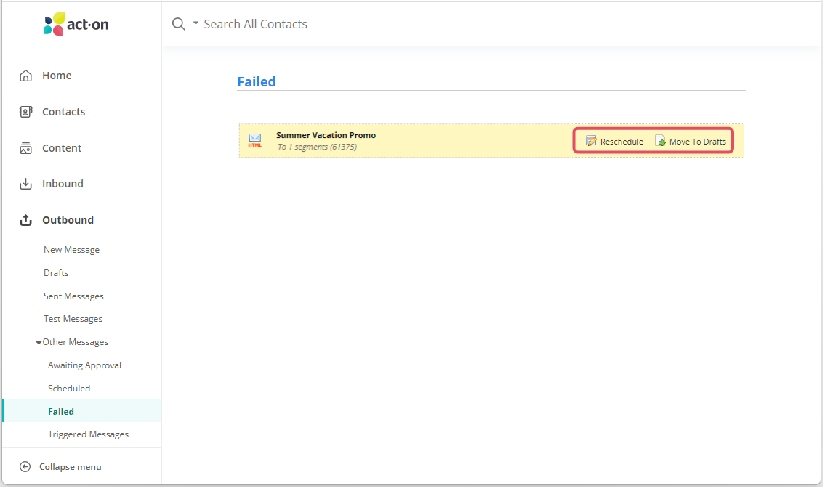This screenshot has width=825, height=491.
Task: Click the Outbound upload icon
Action: click(25, 220)
